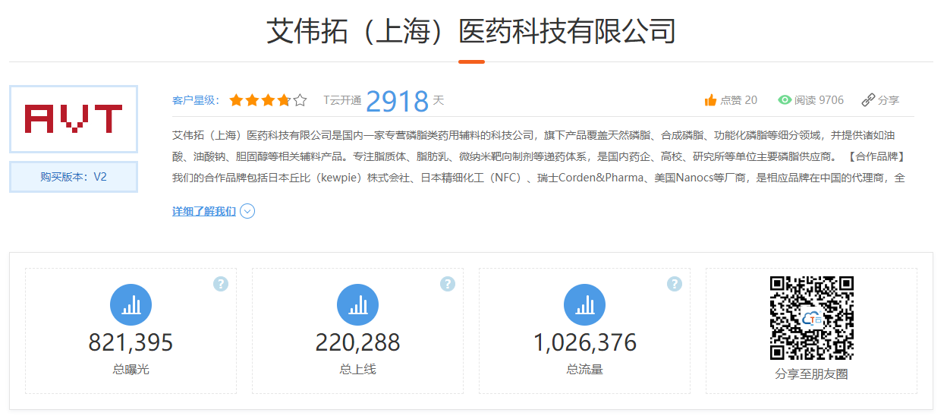Click the bar chart icon above 总曝光

131,305
